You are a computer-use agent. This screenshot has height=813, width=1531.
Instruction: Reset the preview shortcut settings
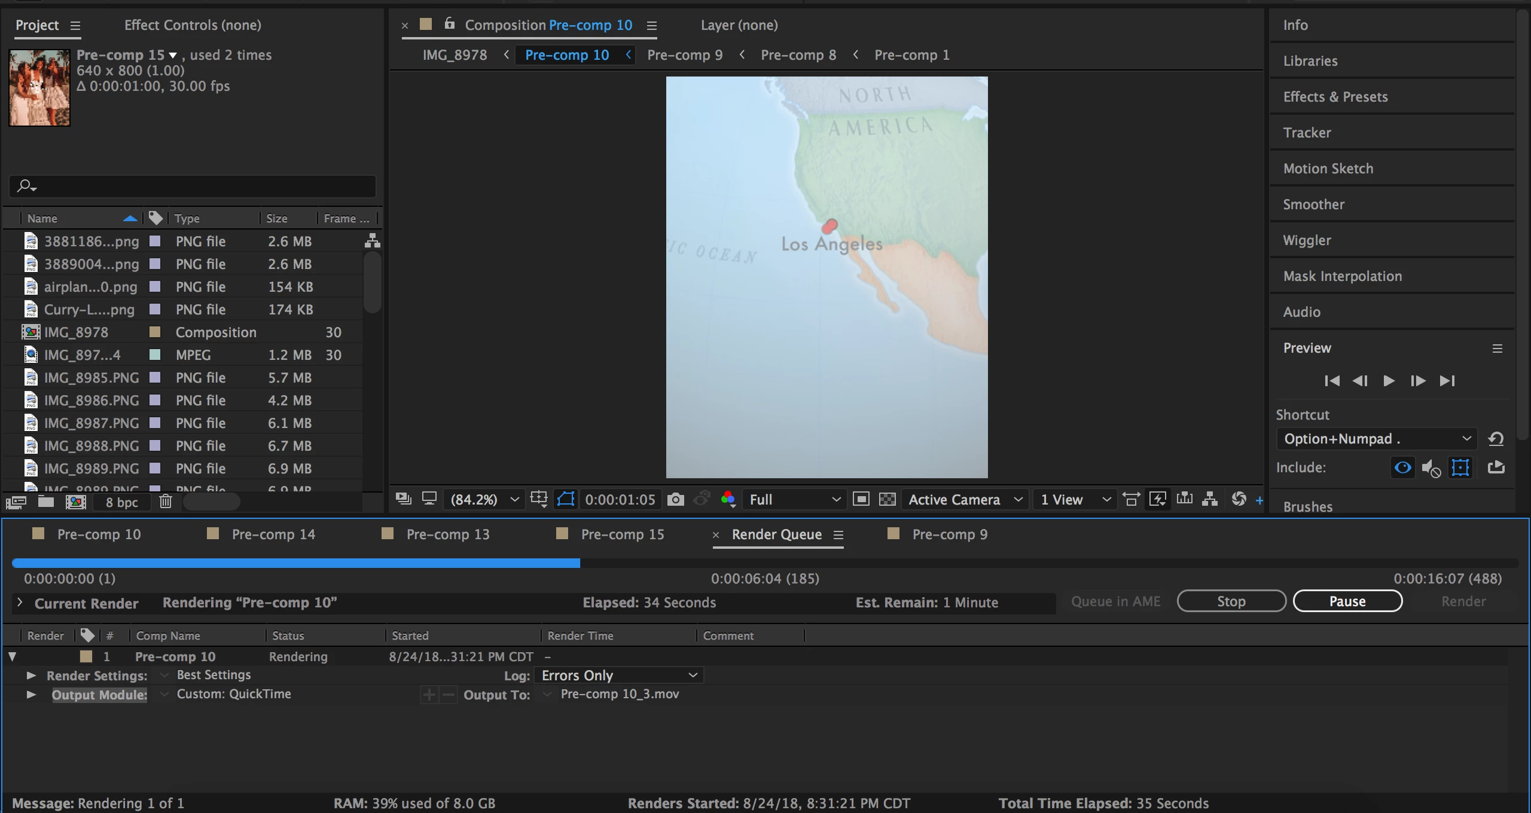pyautogui.click(x=1496, y=439)
